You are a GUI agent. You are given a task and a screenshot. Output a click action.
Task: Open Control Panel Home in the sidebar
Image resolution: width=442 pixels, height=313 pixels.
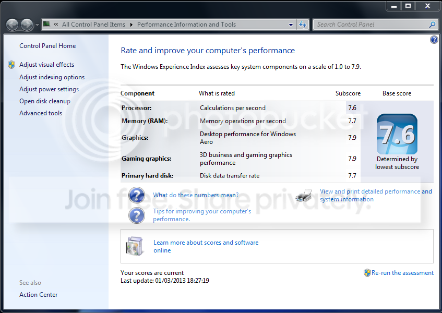click(x=47, y=45)
